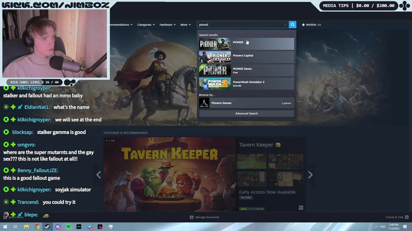The height and width of the screenshot is (231, 412).
Task: Expand the More dropdown
Action: pyautogui.click(x=185, y=25)
